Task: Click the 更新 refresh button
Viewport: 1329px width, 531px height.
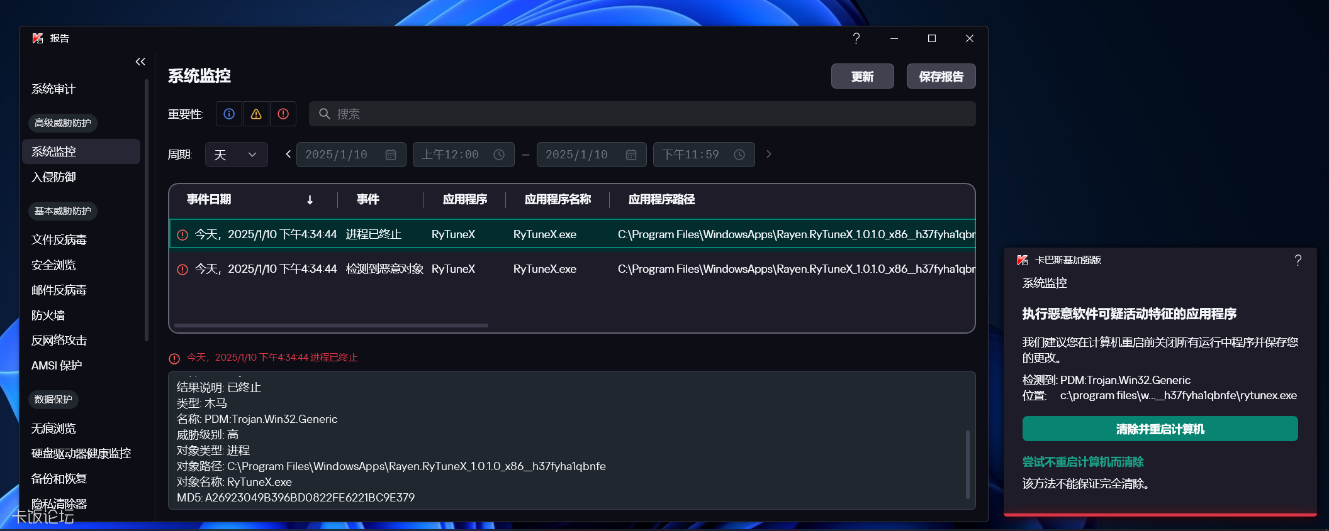Action: [862, 76]
